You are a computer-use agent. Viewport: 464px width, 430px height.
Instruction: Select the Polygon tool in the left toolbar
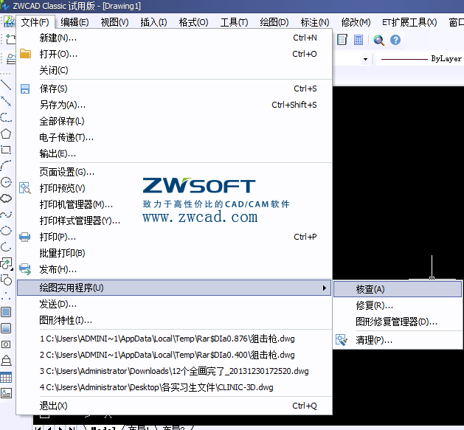[6, 133]
